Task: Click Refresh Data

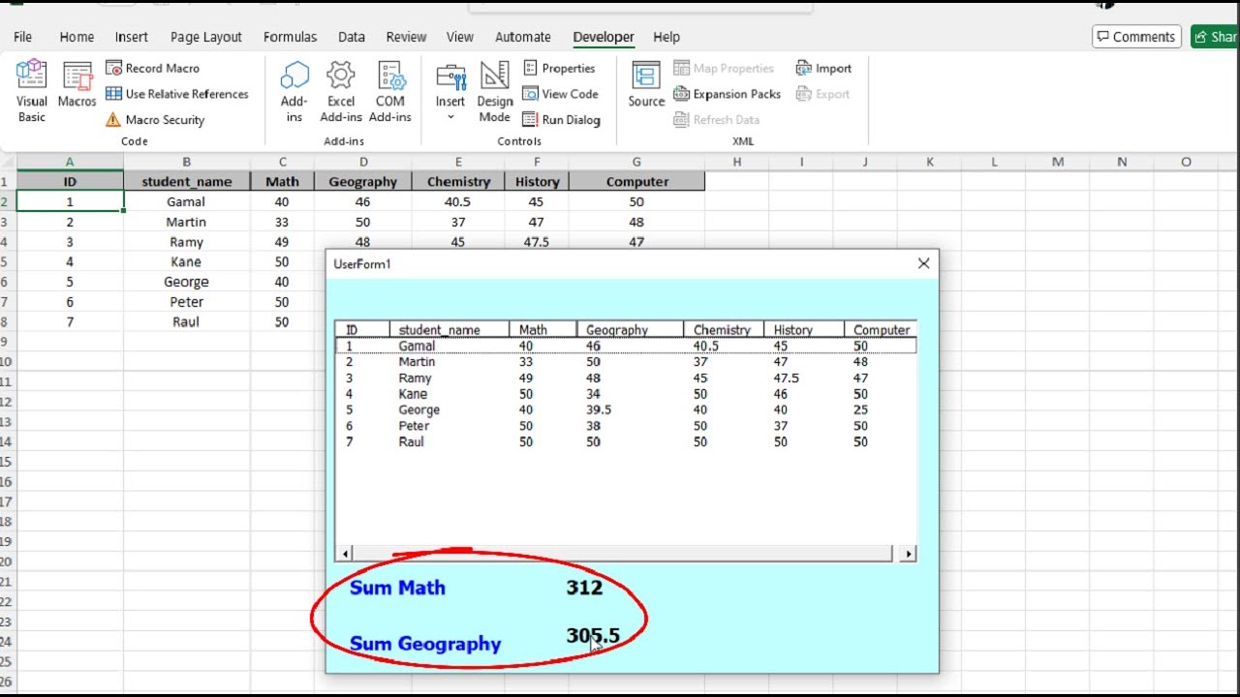Action: 716,120
